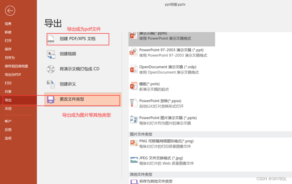This screenshot has width=292, height=184.
Task: Click the PNG image format icon
Action: 134,143
